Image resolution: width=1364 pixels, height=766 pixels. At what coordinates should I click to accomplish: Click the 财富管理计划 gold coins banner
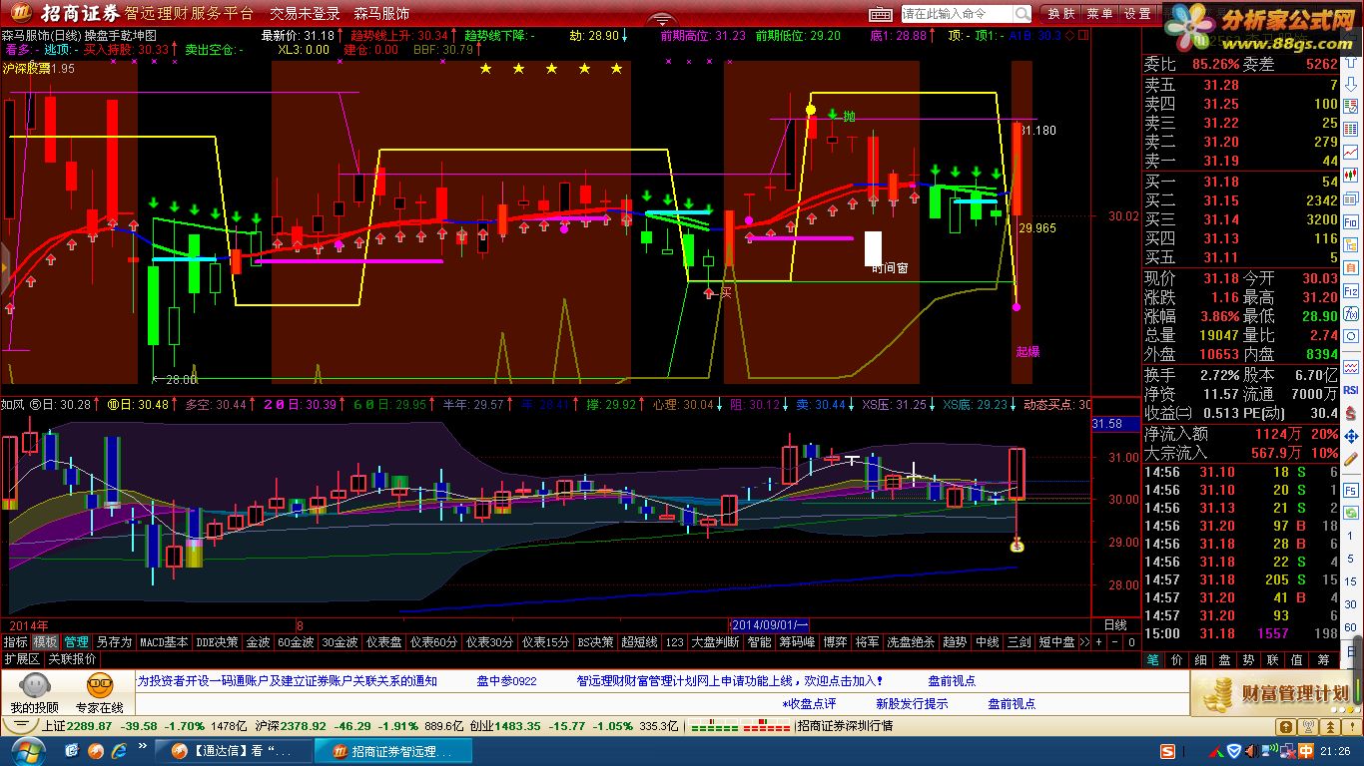point(1274,693)
